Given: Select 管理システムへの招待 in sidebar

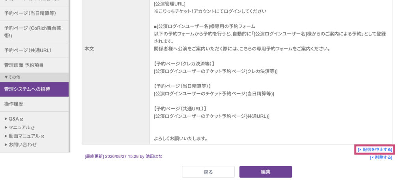Looking at the screenshot, I should 34,89.
